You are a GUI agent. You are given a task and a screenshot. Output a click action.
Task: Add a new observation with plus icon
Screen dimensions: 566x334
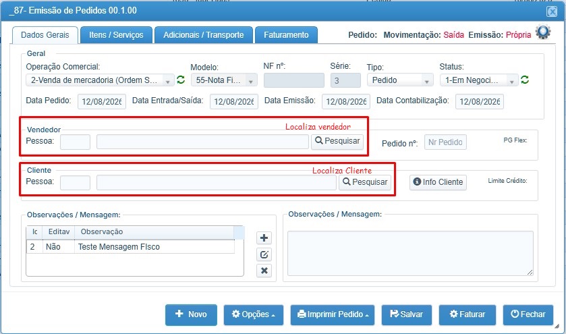tap(264, 238)
